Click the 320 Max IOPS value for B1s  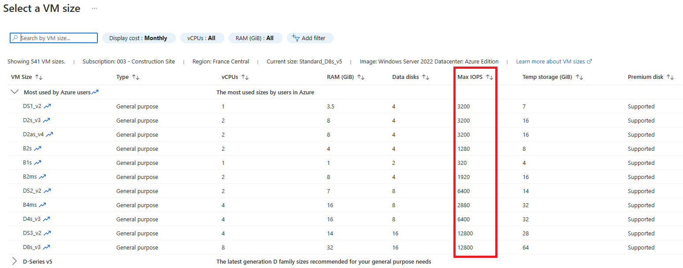pos(462,163)
